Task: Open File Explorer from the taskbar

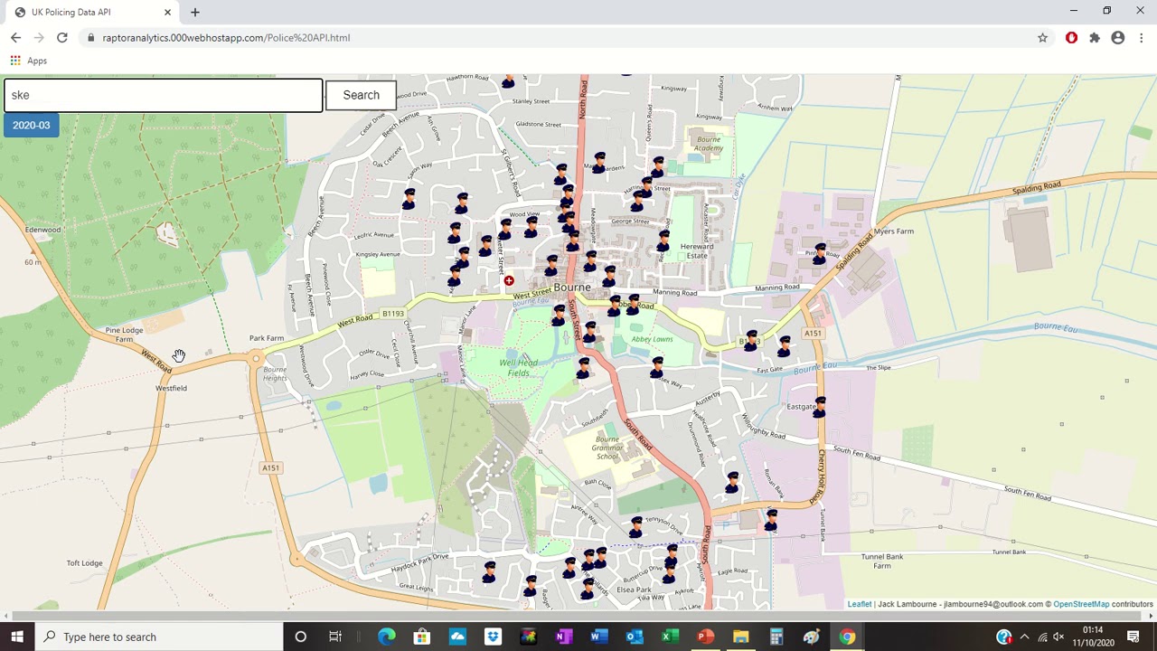Action: pyautogui.click(x=740, y=637)
